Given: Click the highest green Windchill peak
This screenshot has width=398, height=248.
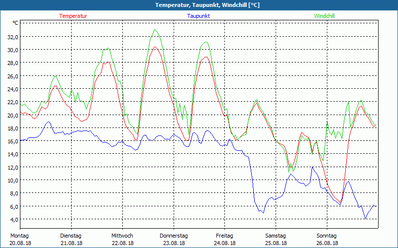Looking at the screenshot, I should coord(155,30).
